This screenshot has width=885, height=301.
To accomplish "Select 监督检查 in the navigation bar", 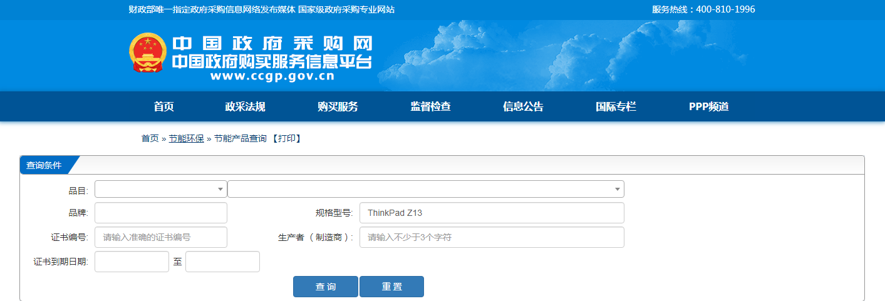I will pos(430,107).
